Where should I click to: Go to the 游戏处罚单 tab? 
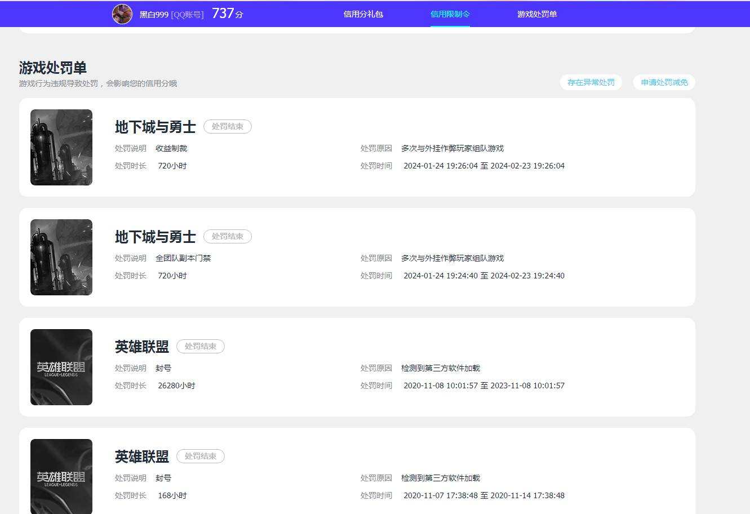537,14
